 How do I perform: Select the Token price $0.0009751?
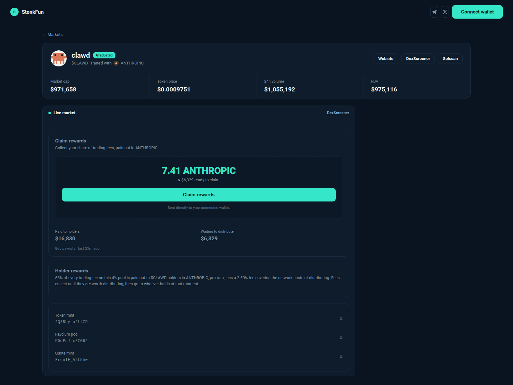[x=174, y=90]
